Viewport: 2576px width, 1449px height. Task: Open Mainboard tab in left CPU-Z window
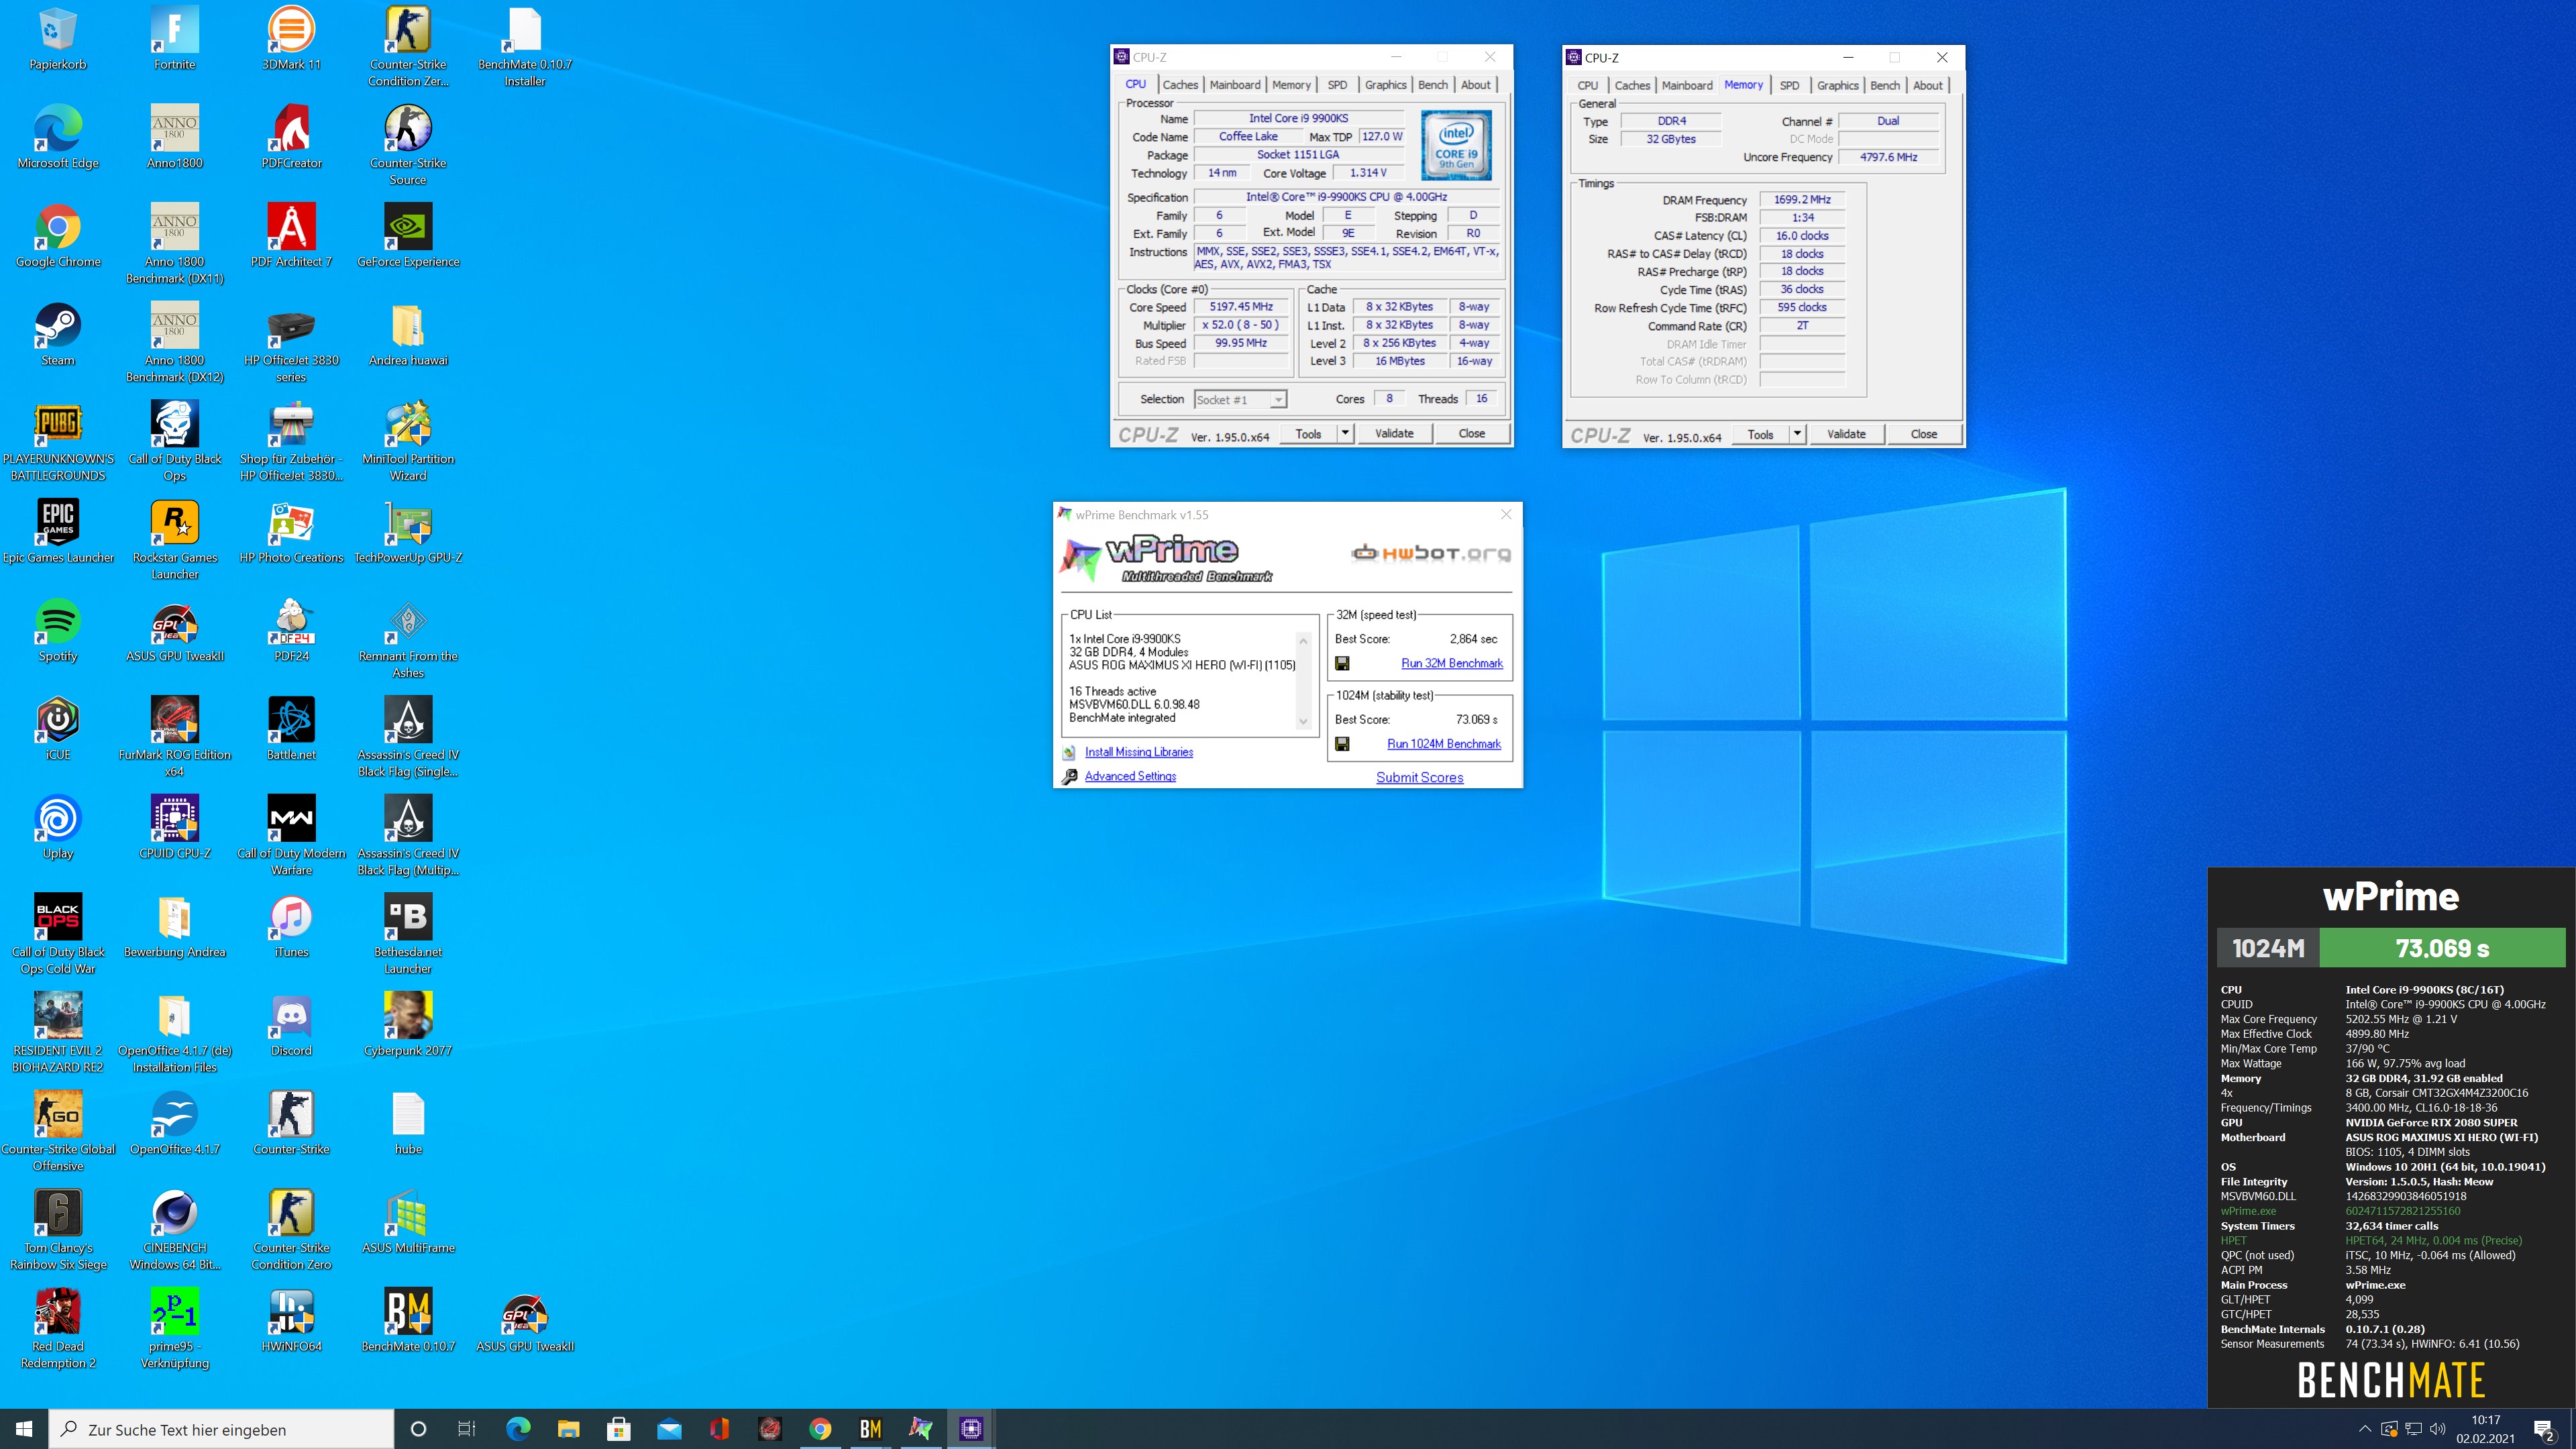[x=1234, y=85]
